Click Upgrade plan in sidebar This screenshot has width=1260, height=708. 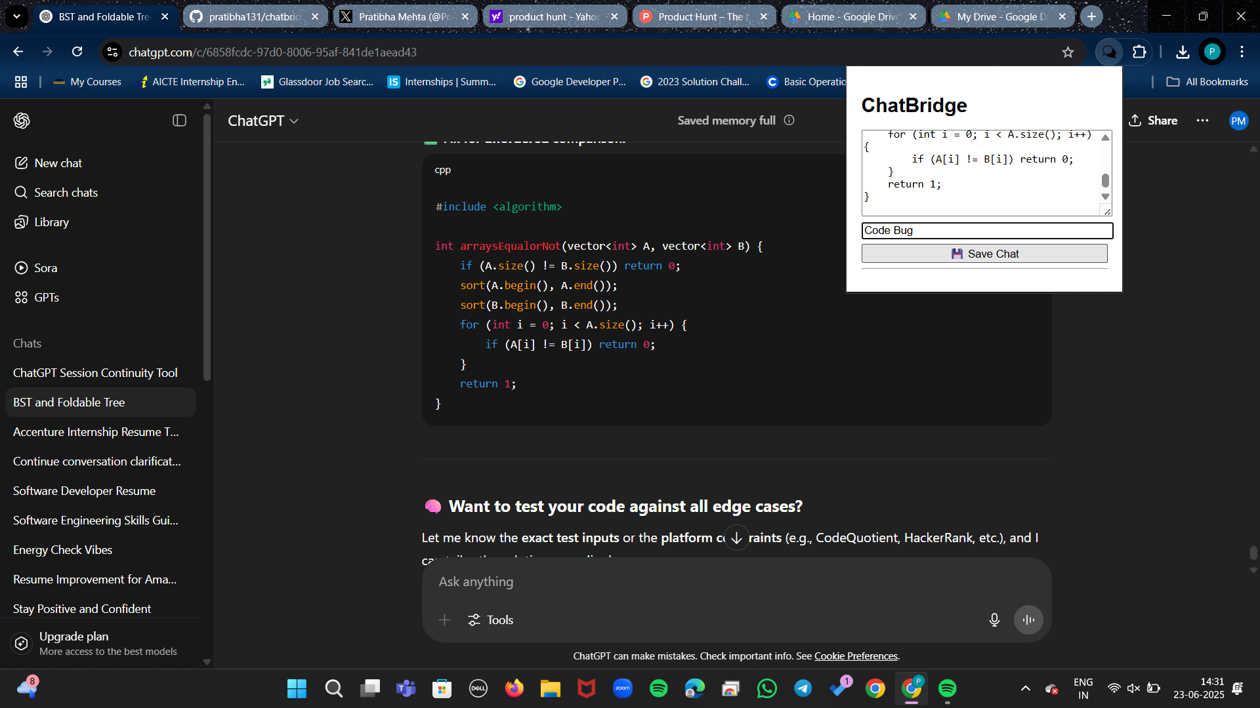pyautogui.click(x=101, y=643)
